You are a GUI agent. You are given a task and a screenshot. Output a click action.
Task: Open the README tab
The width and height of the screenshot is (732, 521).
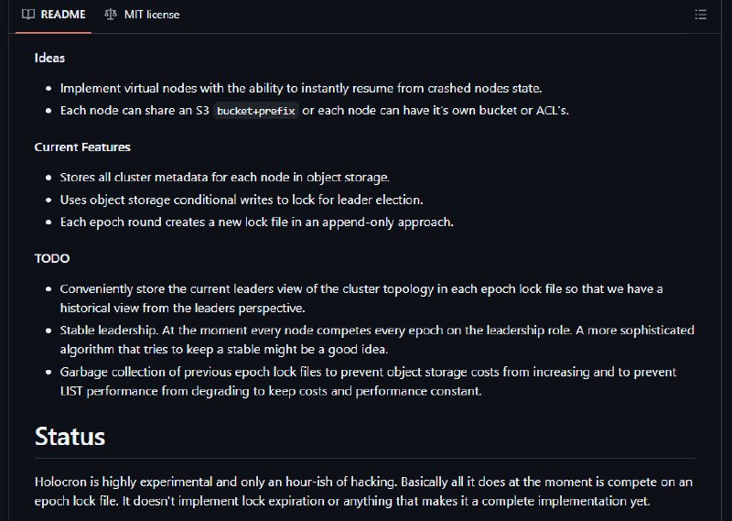coord(54,15)
